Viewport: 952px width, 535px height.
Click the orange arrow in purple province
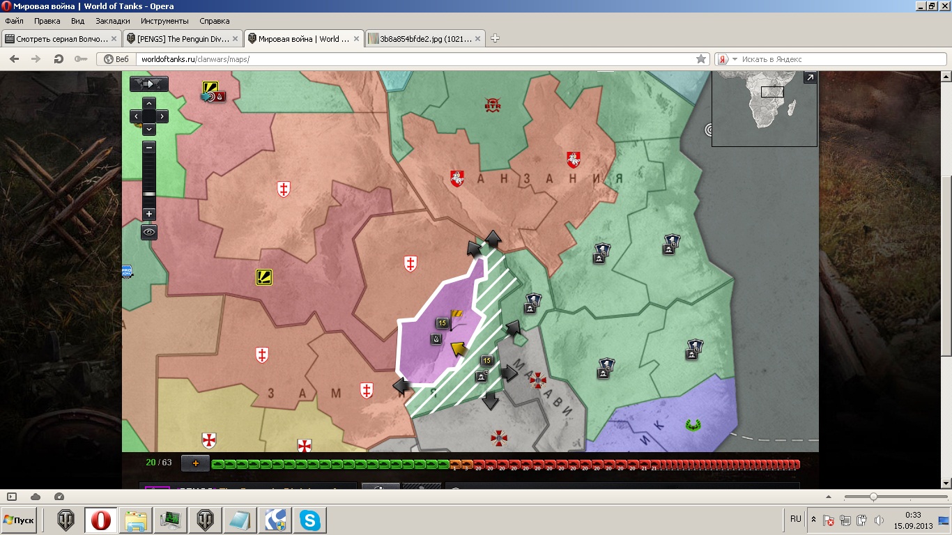coord(457,348)
